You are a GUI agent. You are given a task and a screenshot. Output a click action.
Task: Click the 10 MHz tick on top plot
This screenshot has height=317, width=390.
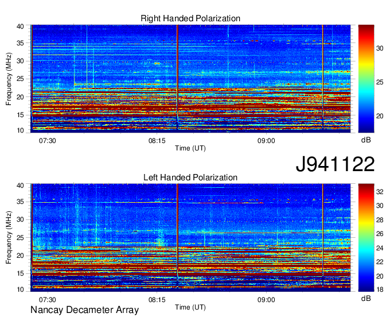point(21,130)
